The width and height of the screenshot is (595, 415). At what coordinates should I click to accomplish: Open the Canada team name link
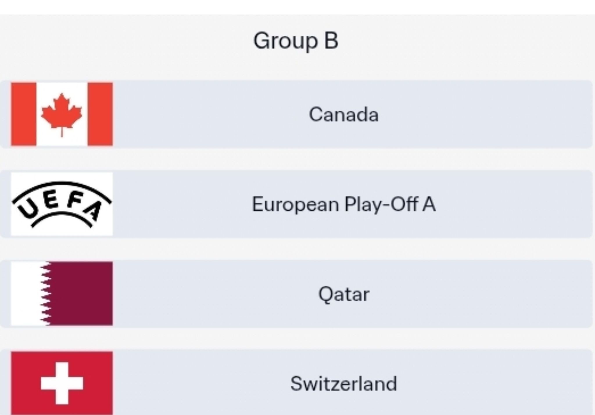[x=343, y=115]
